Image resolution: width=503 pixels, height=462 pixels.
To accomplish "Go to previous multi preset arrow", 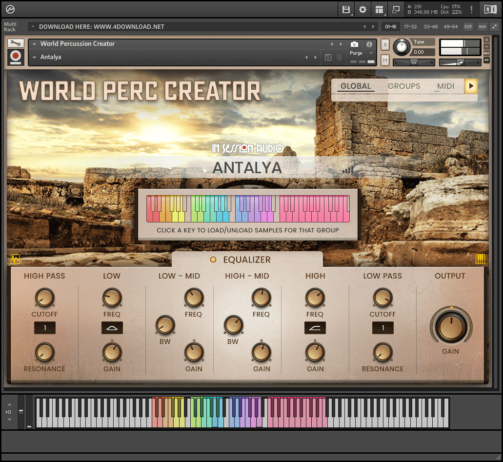I will (x=364, y=27).
